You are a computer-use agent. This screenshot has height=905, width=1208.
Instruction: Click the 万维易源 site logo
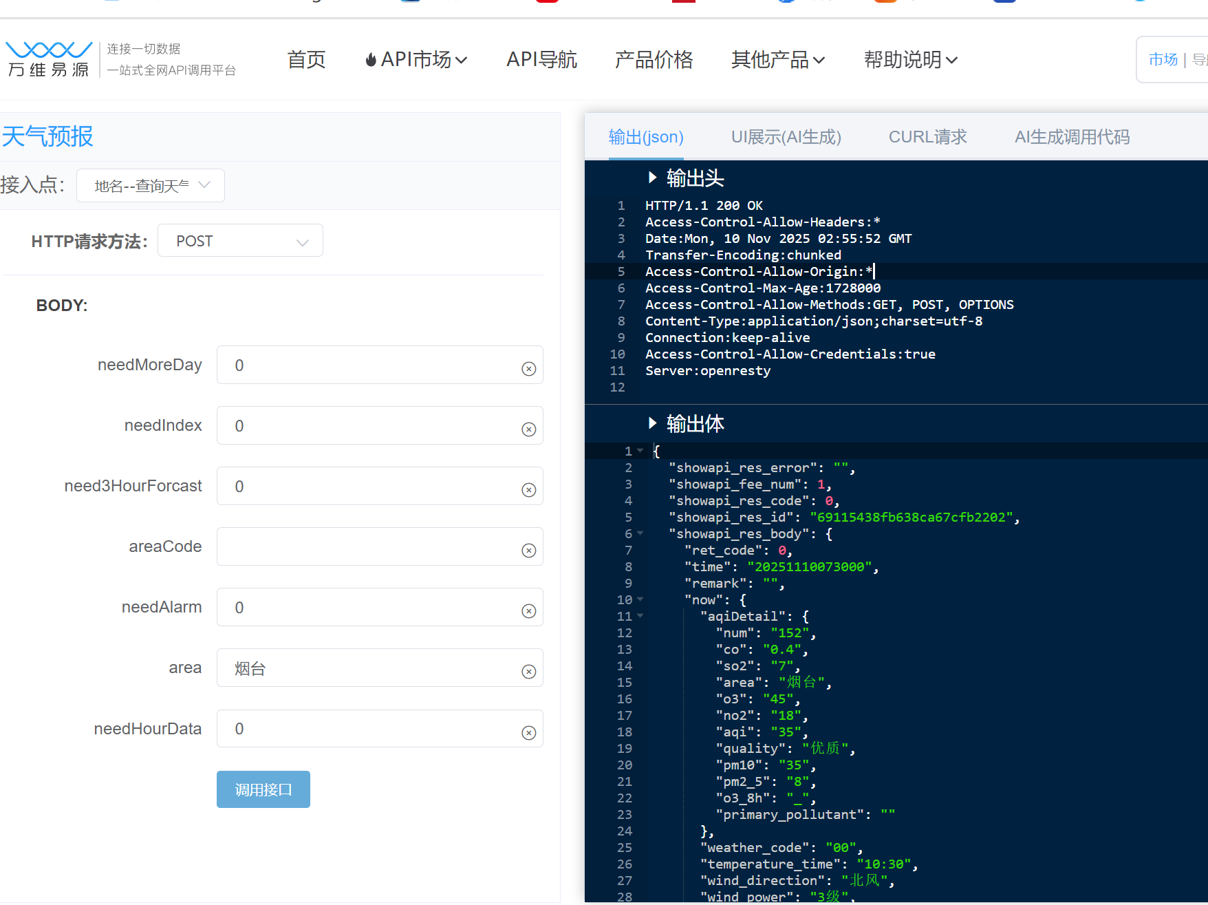point(49,59)
